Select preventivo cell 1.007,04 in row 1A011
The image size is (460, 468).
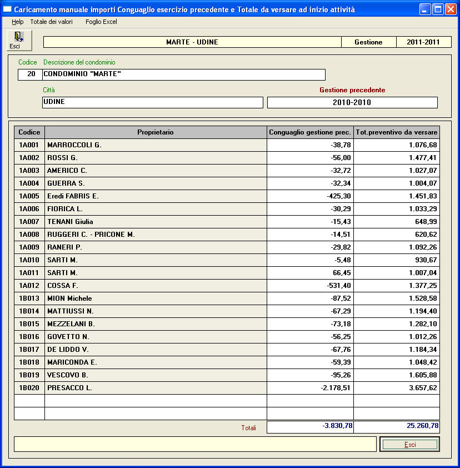(397, 273)
